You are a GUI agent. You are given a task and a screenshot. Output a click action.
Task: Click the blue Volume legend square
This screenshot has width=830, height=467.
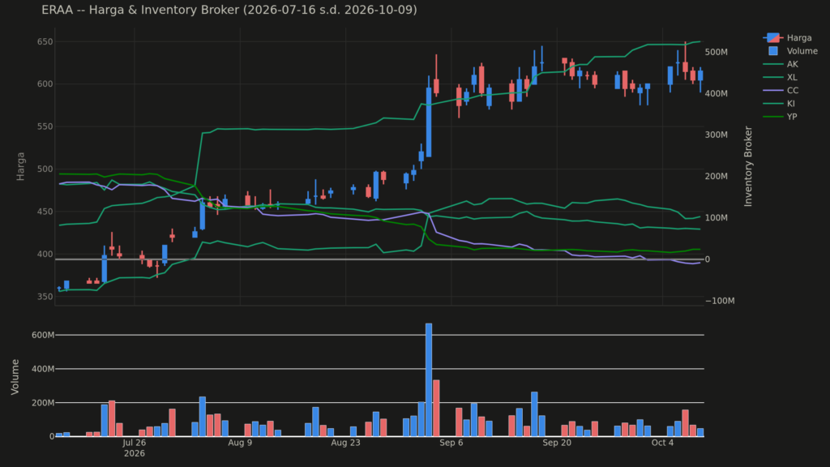tap(773, 51)
